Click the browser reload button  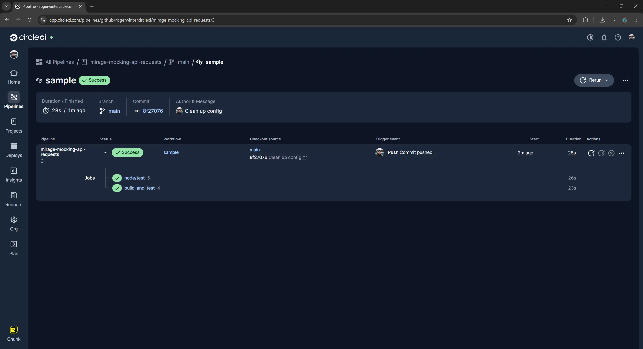pyautogui.click(x=29, y=20)
